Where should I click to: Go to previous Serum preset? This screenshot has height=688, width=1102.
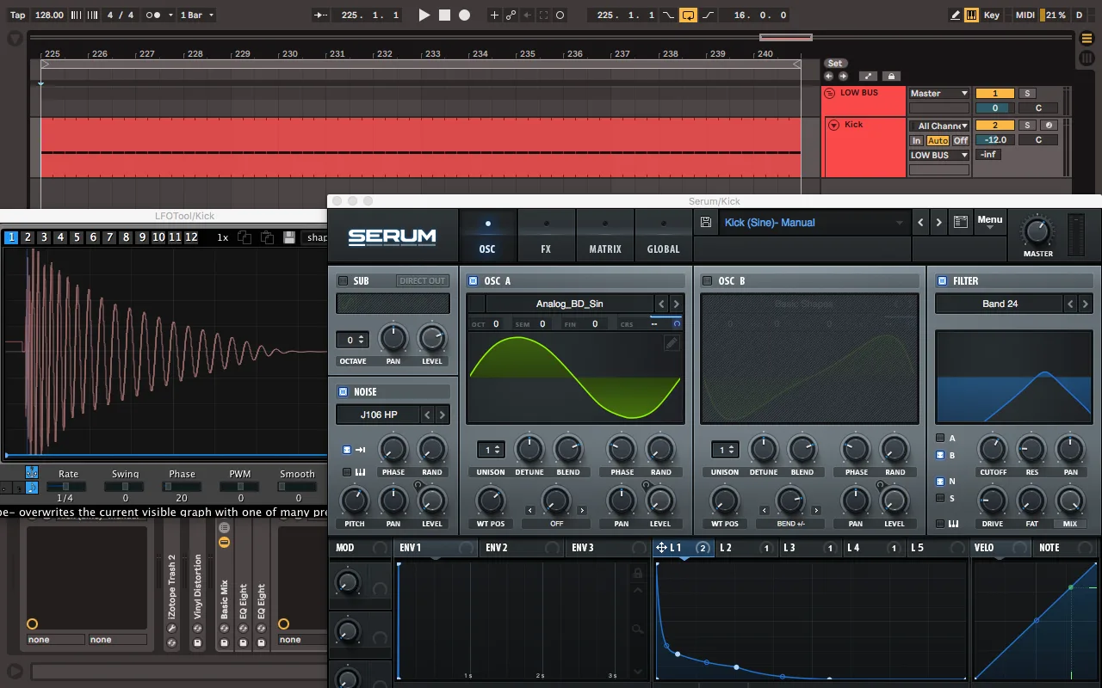pyautogui.click(x=920, y=223)
